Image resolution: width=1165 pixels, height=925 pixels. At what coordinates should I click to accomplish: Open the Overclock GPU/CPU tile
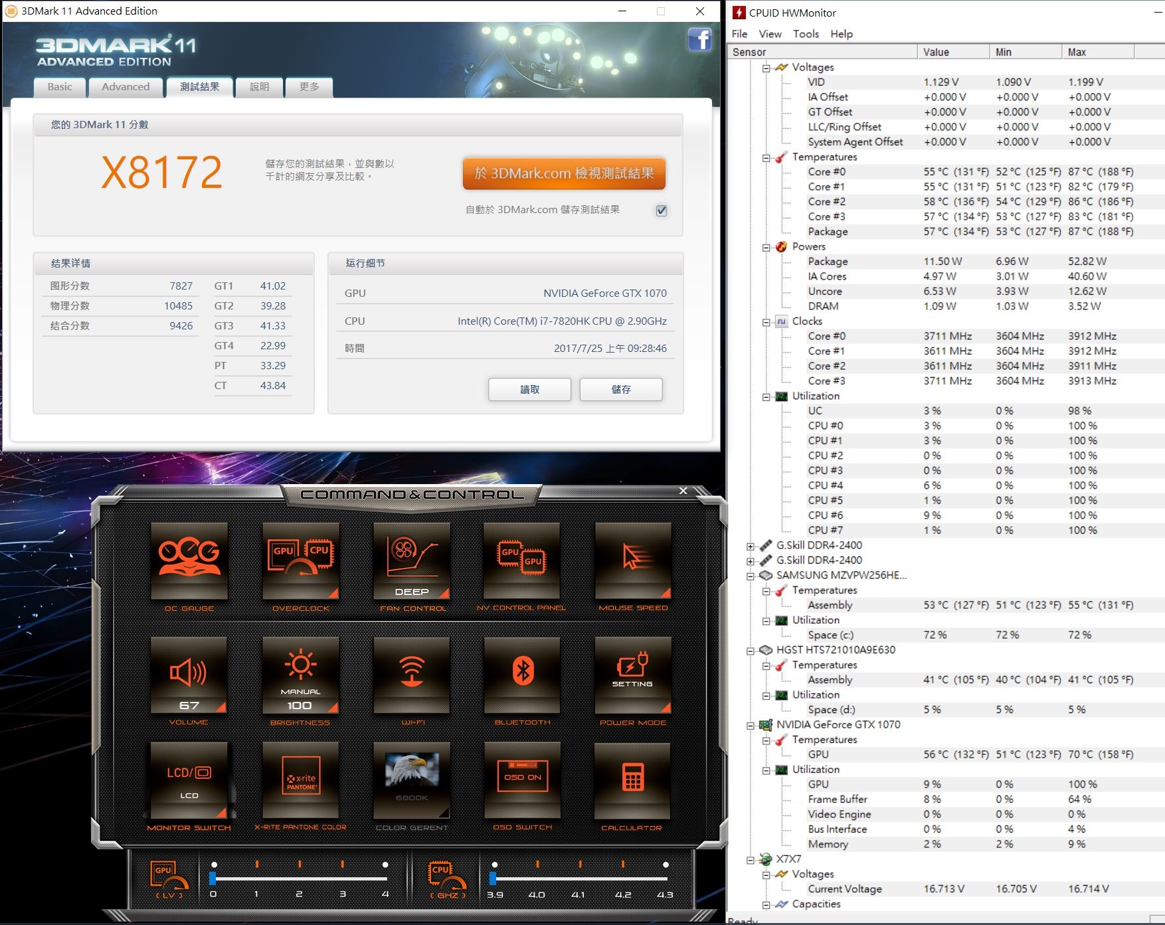(x=301, y=561)
